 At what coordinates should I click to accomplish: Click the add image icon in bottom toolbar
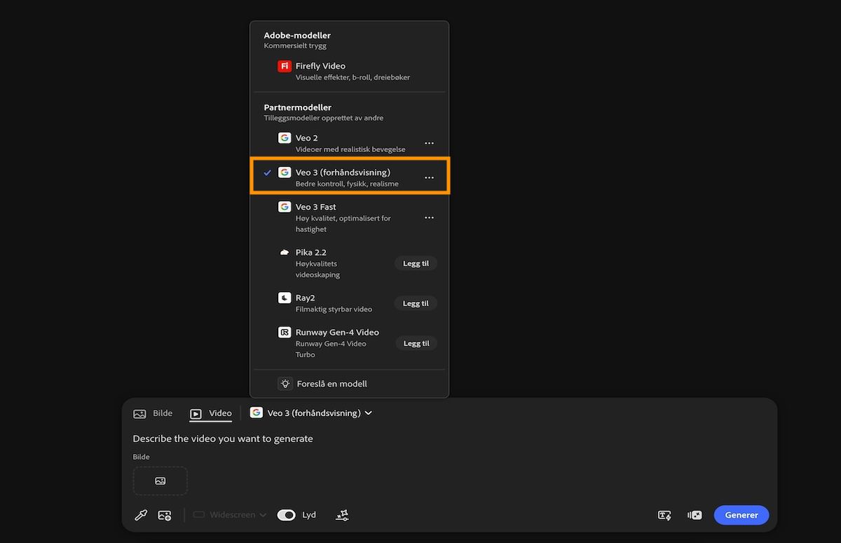165,515
